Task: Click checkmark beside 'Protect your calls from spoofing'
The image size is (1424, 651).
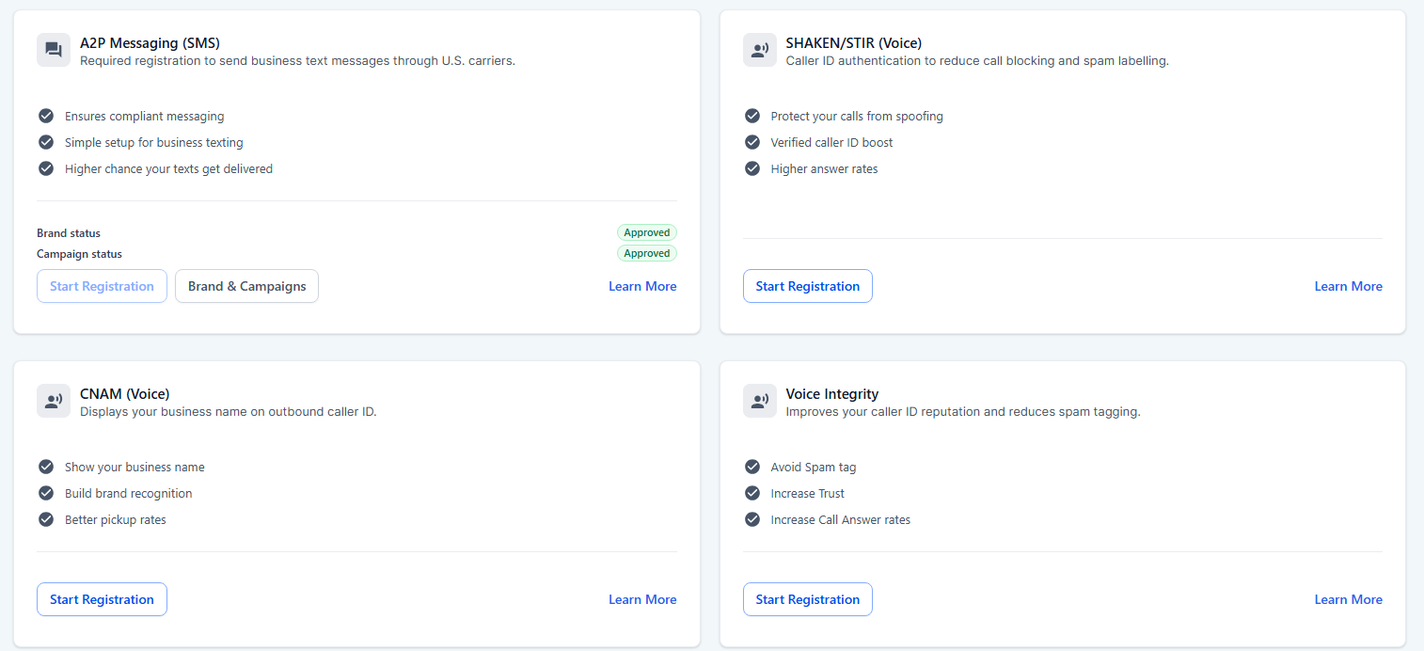Action: (x=752, y=116)
